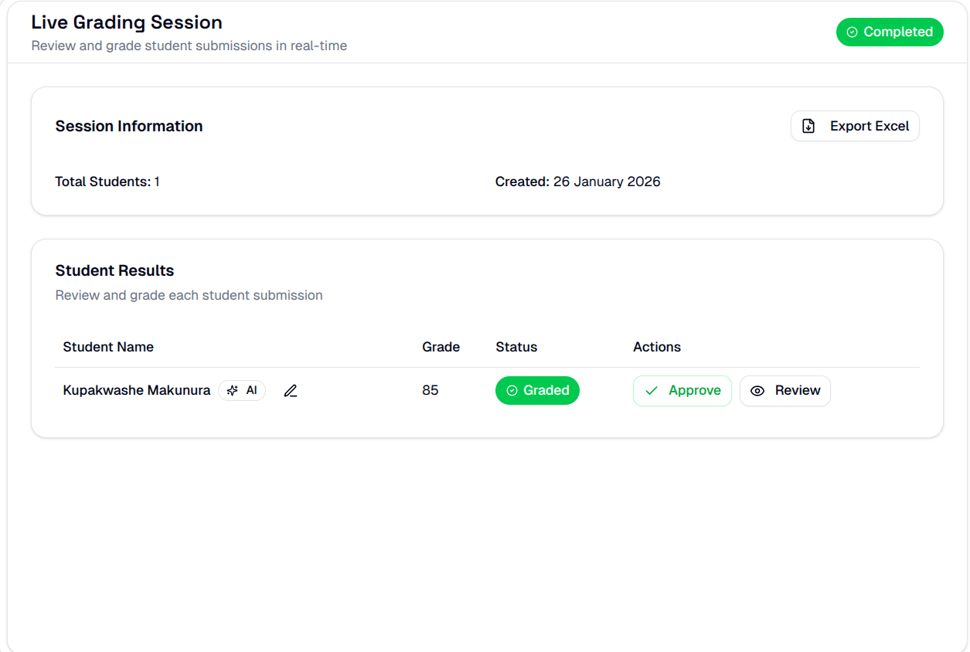Select the AI badge pill in the student row
The height and width of the screenshot is (652, 970).
(x=242, y=390)
